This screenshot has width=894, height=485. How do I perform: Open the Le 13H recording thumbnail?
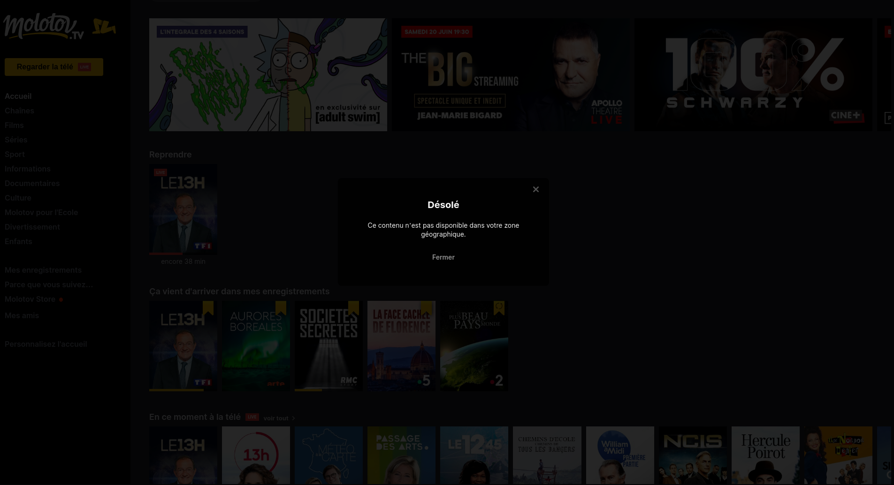pyautogui.click(x=183, y=345)
